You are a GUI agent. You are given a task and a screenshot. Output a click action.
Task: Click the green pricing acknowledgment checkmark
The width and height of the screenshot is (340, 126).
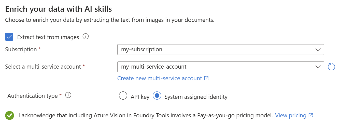(9, 116)
